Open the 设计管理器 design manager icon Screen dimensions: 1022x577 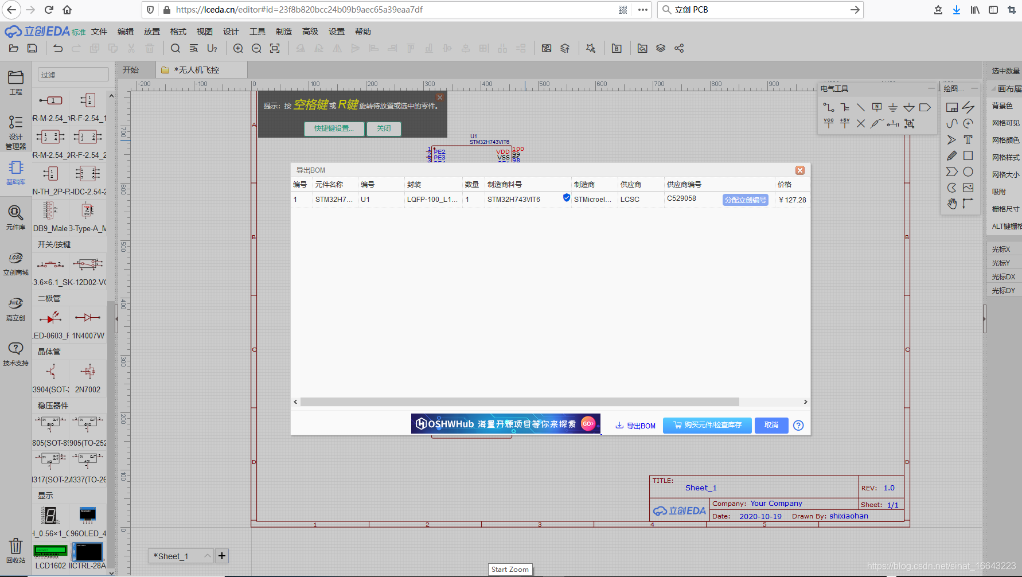tap(15, 132)
